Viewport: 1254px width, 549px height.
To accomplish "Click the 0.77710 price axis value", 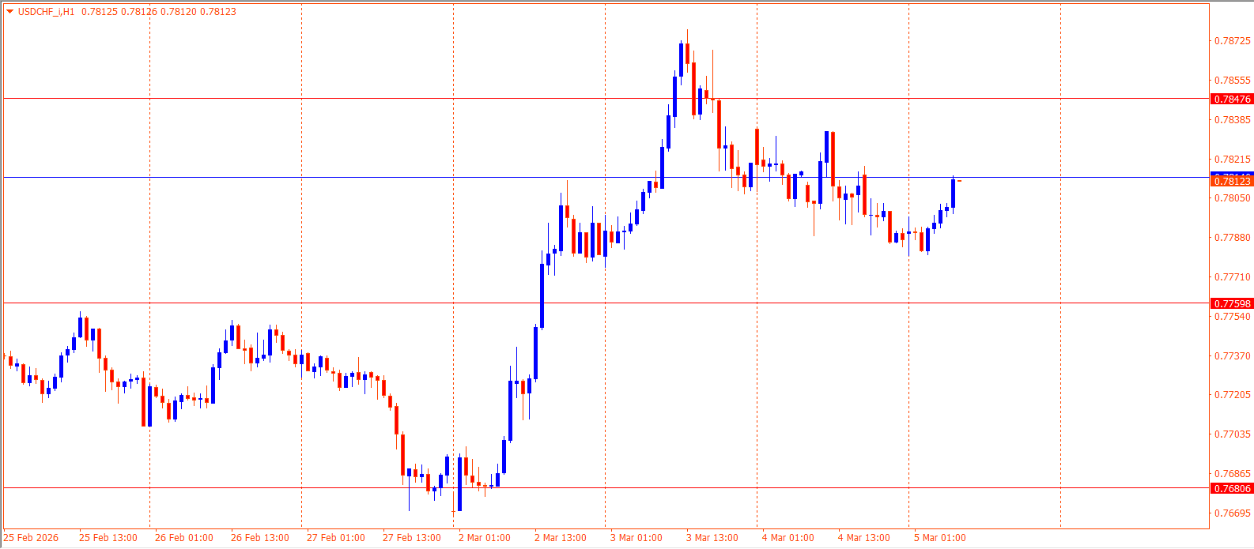I will point(1233,277).
